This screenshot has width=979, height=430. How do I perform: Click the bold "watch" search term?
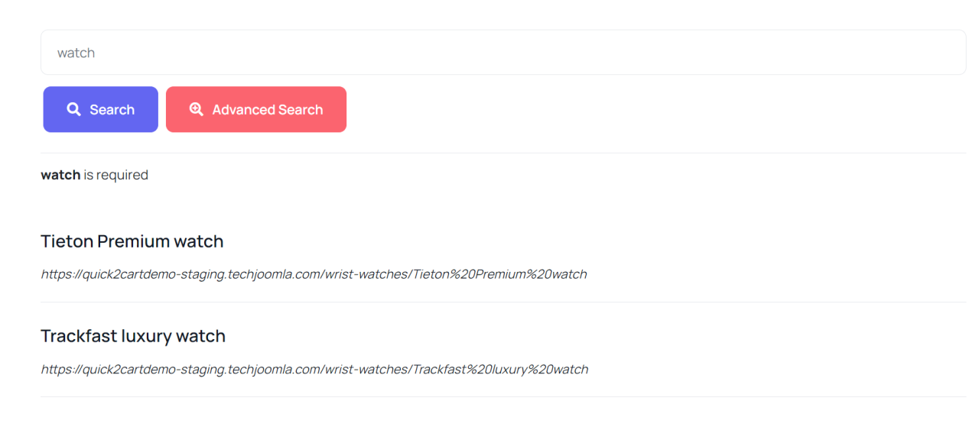60,175
